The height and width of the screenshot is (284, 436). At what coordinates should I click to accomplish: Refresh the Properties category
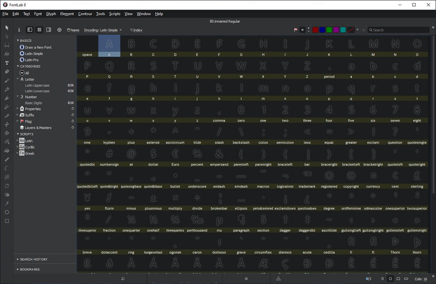[72, 109]
